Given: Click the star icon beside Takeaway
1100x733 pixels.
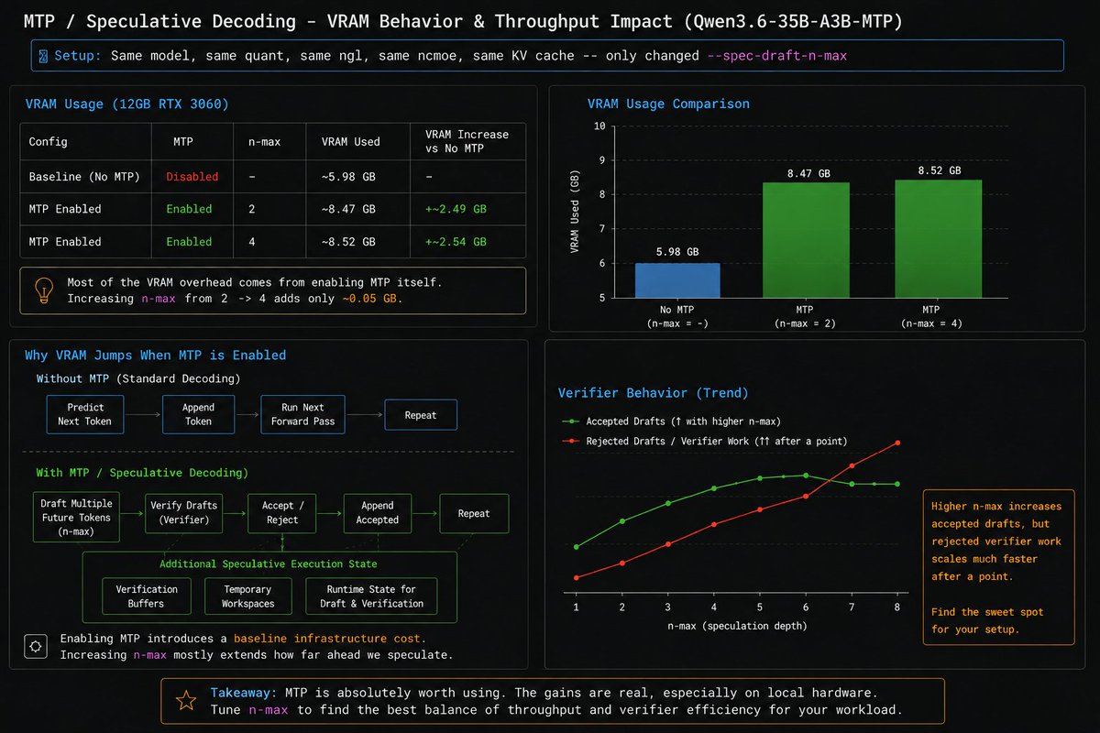Looking at the screenshot, I should click(x=186, y=701).
